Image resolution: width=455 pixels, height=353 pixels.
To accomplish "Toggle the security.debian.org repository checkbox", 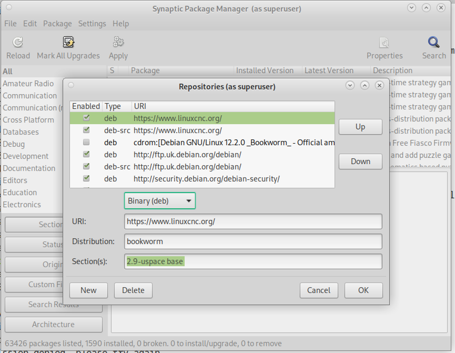I will [87, 178].
